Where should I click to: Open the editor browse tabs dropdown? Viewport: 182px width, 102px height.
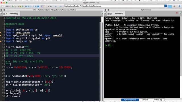(1, 13)
